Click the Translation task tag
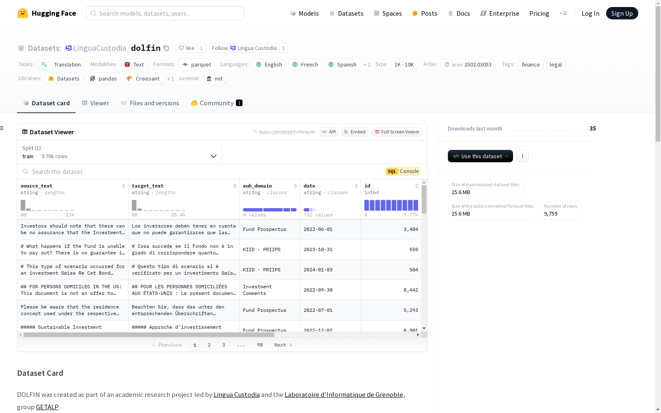Screen dimensions: 661x413 (61, 64)
